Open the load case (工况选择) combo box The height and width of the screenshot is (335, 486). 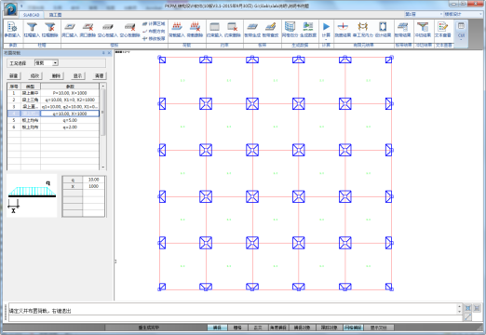pyautogui.click(x=47, y=63)
